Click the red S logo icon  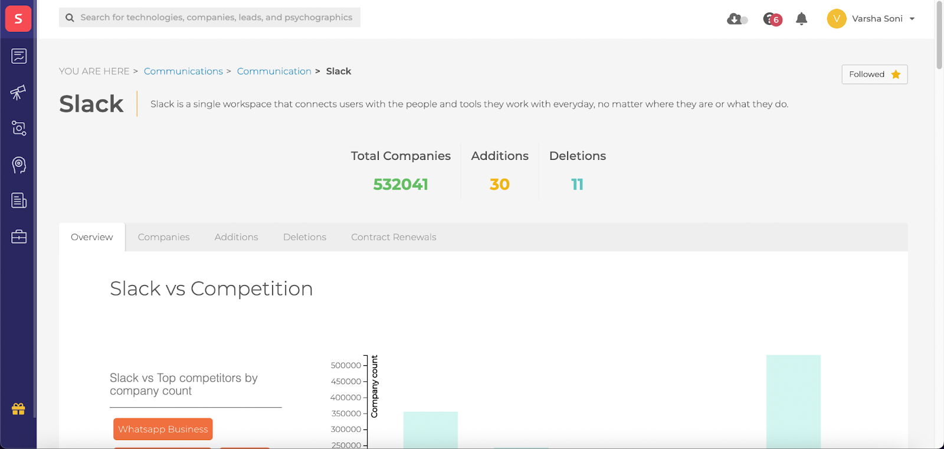pos(18,19)
